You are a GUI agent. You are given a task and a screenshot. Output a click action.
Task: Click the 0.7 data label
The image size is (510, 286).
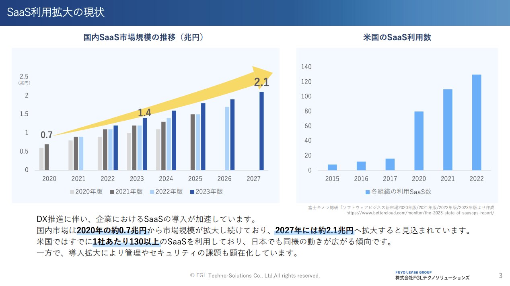point(47,135)
